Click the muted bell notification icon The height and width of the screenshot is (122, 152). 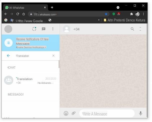(x=9, y=43)
